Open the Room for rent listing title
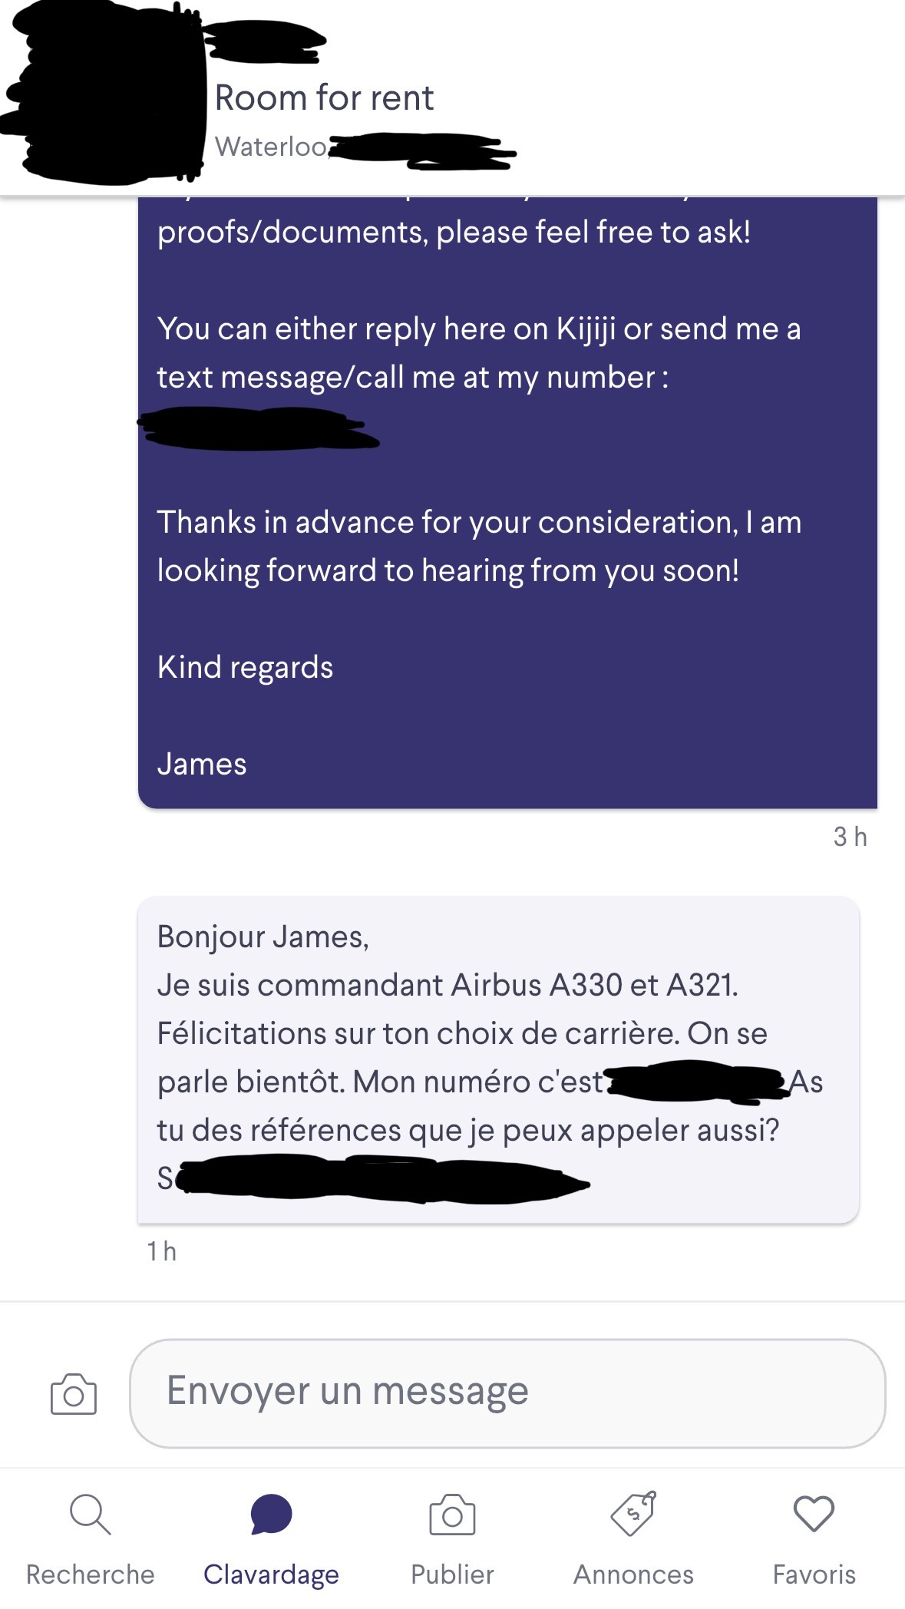Image resolution: width=905 pixels, height=1609 pixels. (x=324, y=97)
